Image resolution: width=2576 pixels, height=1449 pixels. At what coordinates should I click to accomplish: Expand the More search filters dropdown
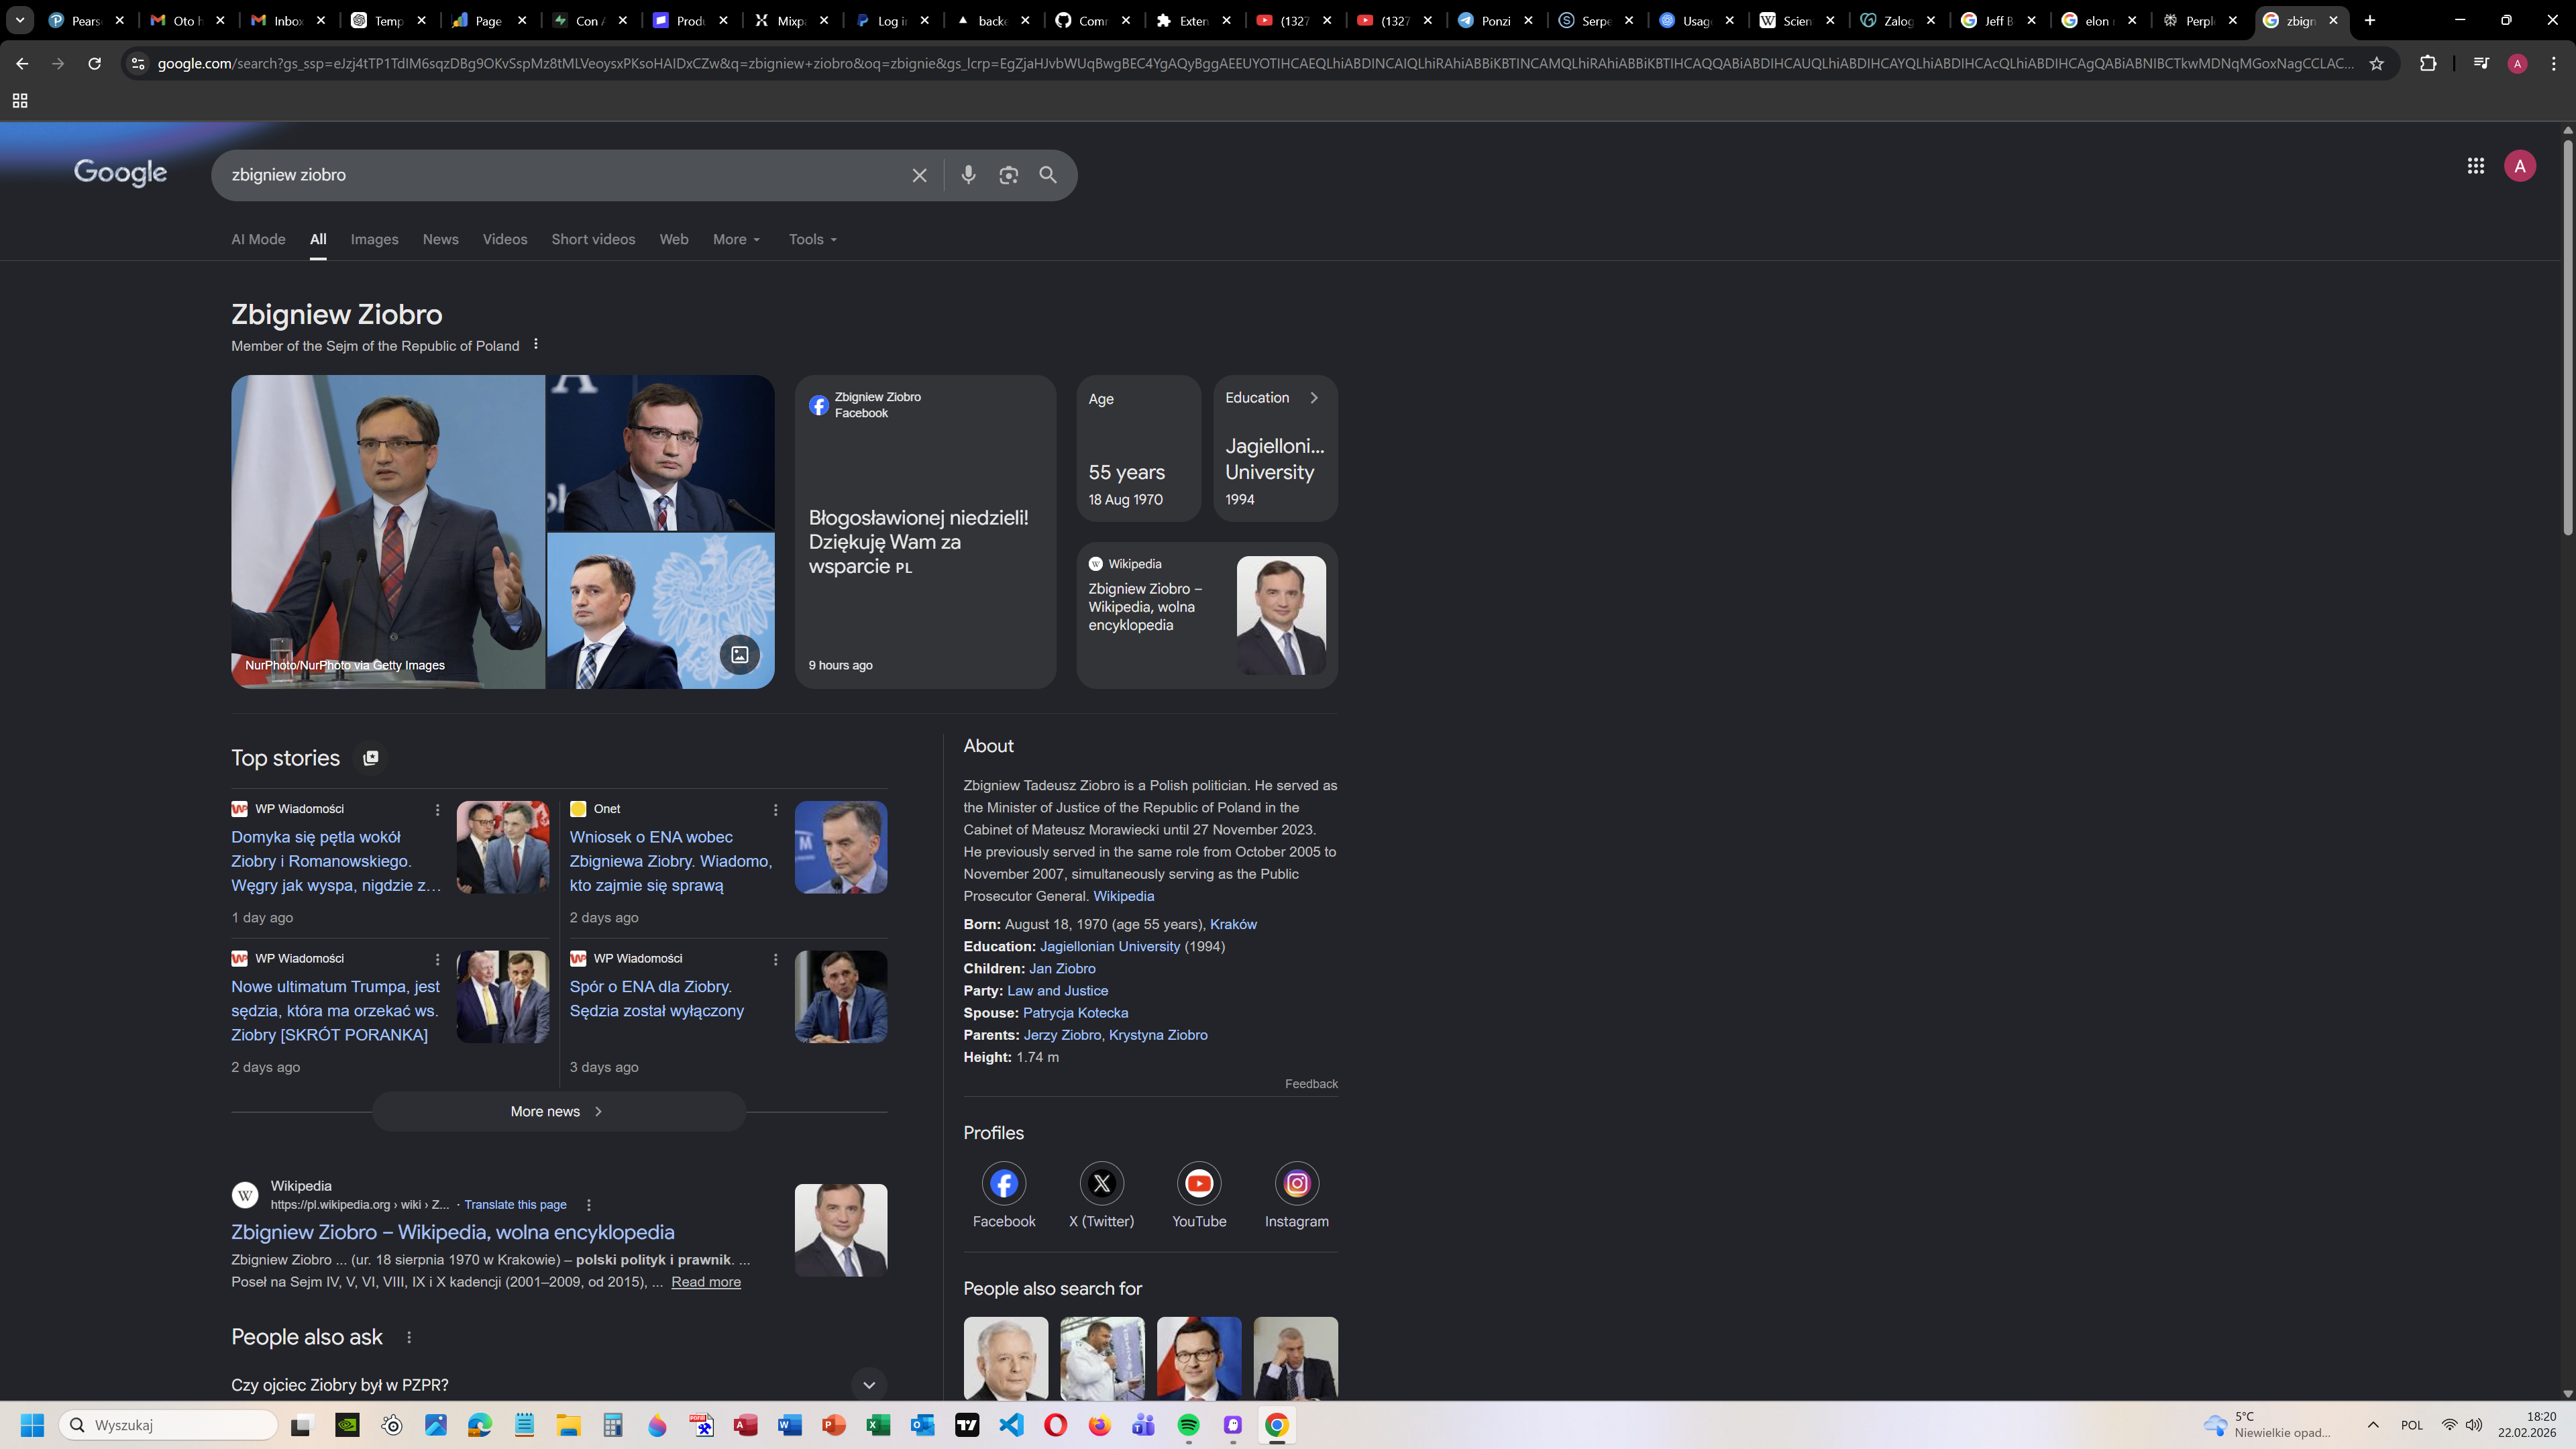click(x=736, y=240)
